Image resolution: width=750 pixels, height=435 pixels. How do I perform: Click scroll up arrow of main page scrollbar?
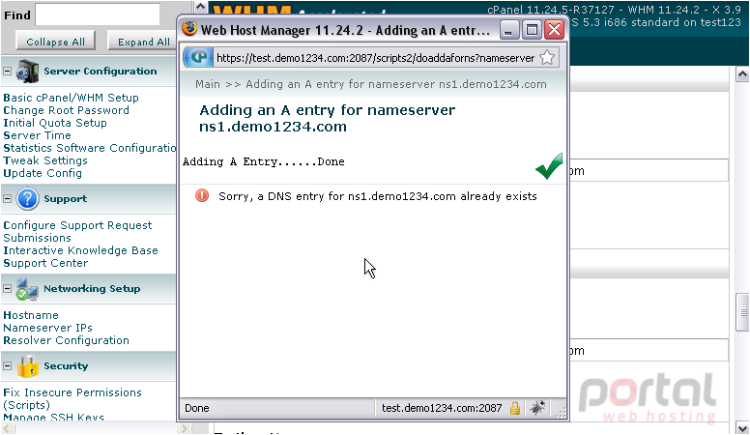[x=742, y=74]
